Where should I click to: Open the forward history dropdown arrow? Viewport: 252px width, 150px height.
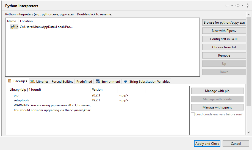click(x=242, y=5)
